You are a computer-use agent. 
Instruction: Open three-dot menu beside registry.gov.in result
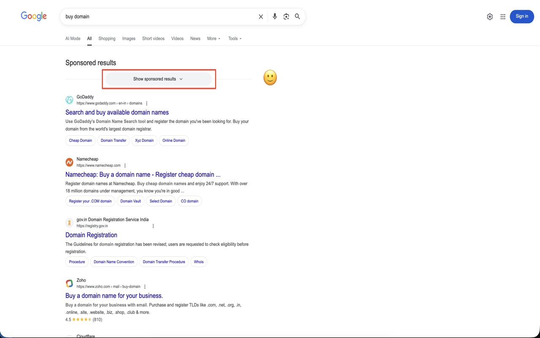pyautogui.click(x=153, y=226)
